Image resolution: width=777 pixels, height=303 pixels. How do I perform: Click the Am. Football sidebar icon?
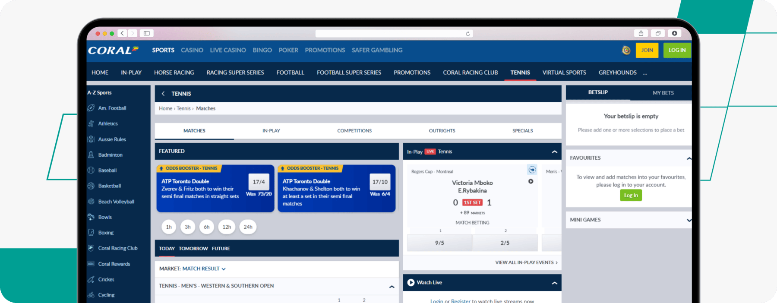pos(91,108)
